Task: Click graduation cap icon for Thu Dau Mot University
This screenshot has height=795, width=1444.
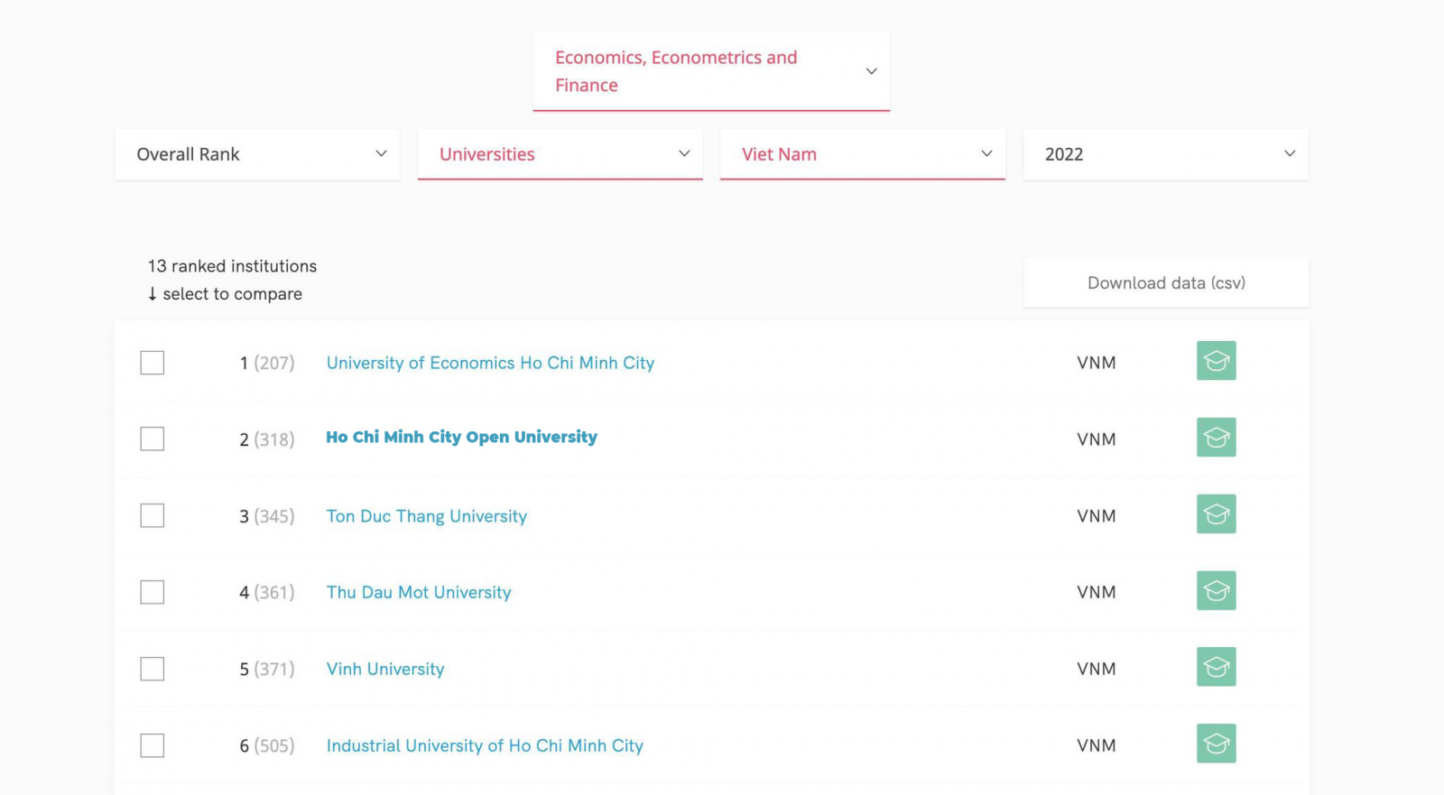Action: tap(1216, 591)
